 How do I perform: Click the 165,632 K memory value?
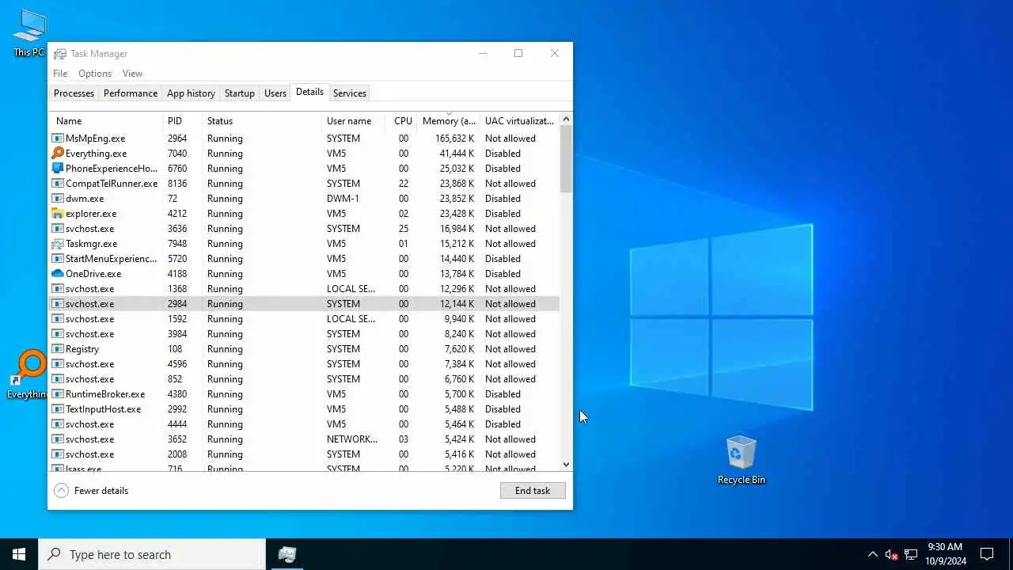[x=455, y=138]
